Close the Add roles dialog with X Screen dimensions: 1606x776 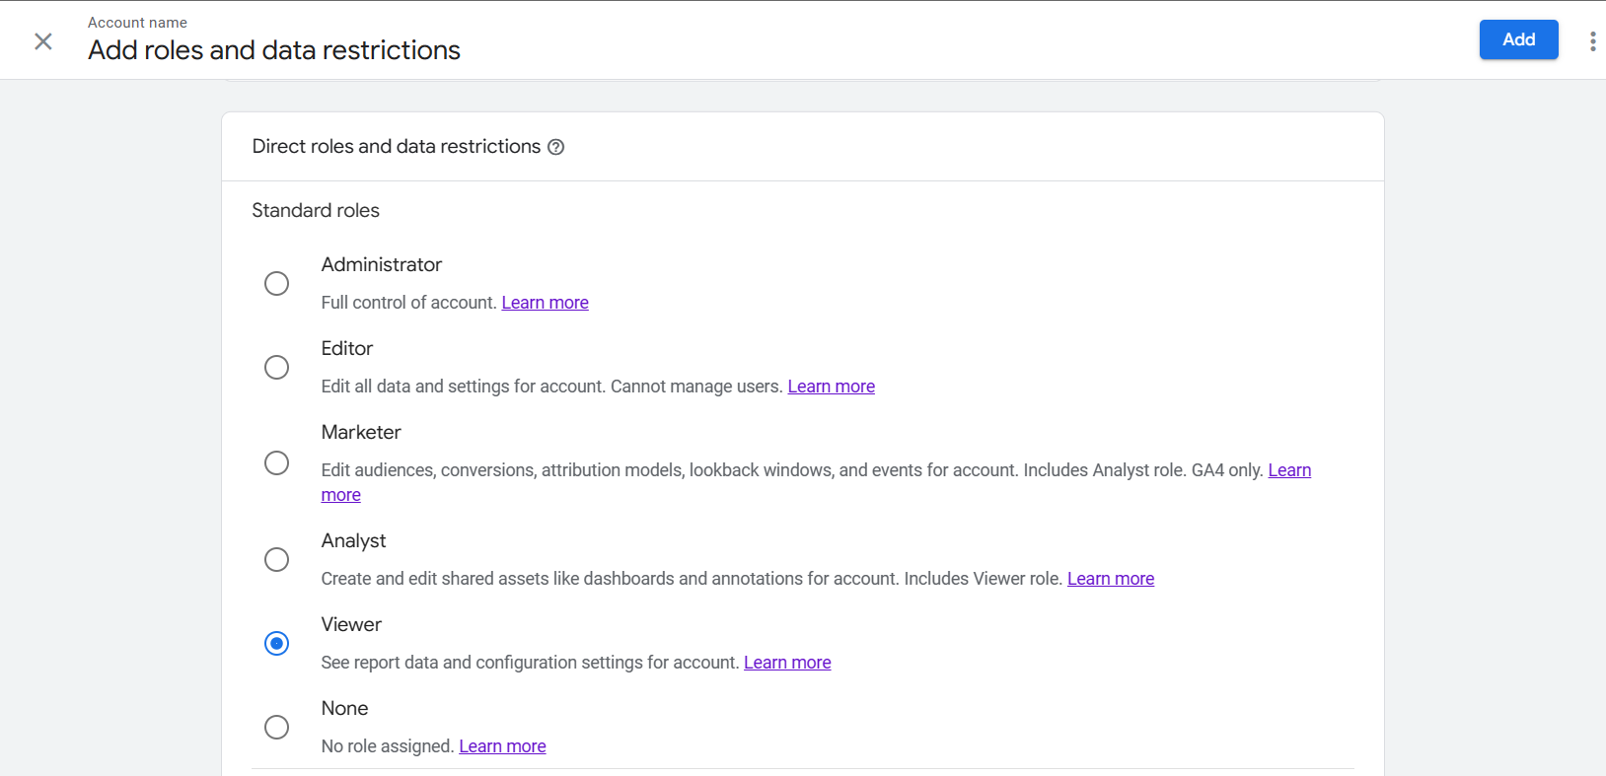pos(43,41)
